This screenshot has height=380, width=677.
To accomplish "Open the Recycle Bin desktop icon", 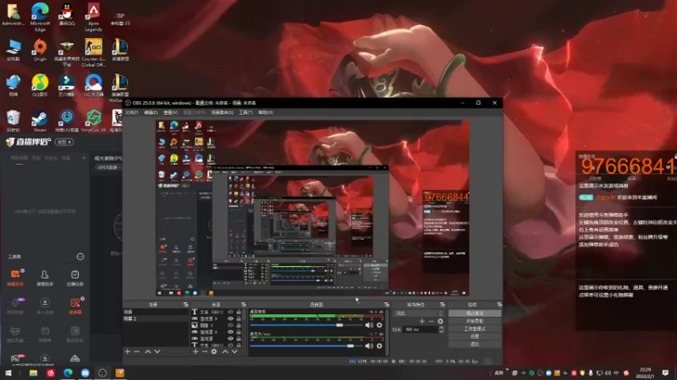I will 14,121.
